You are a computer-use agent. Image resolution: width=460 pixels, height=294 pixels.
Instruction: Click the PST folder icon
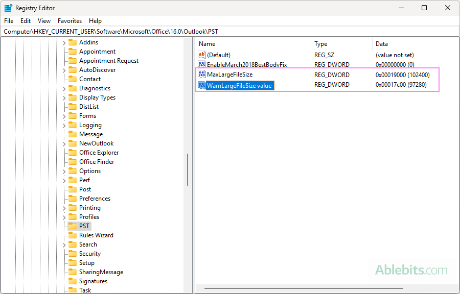[x=73, y=226]
